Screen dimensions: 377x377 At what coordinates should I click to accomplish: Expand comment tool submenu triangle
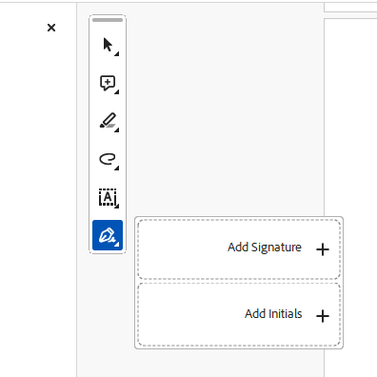117,92
